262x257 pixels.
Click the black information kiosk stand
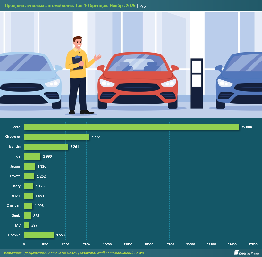click(196, 83)
